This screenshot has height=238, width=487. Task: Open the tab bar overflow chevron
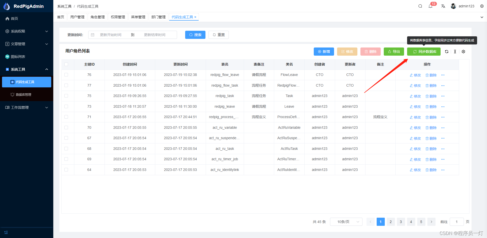click(482, 17)
